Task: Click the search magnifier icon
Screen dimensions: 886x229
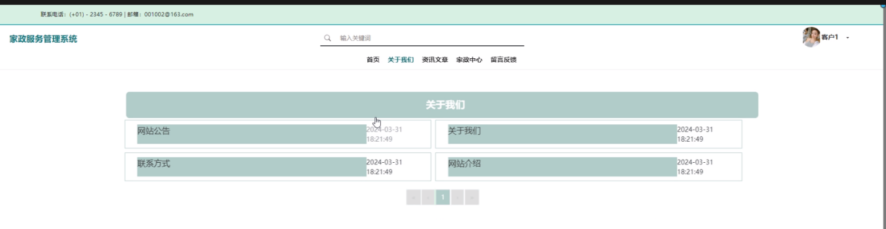Action: (x=328, y=38)
